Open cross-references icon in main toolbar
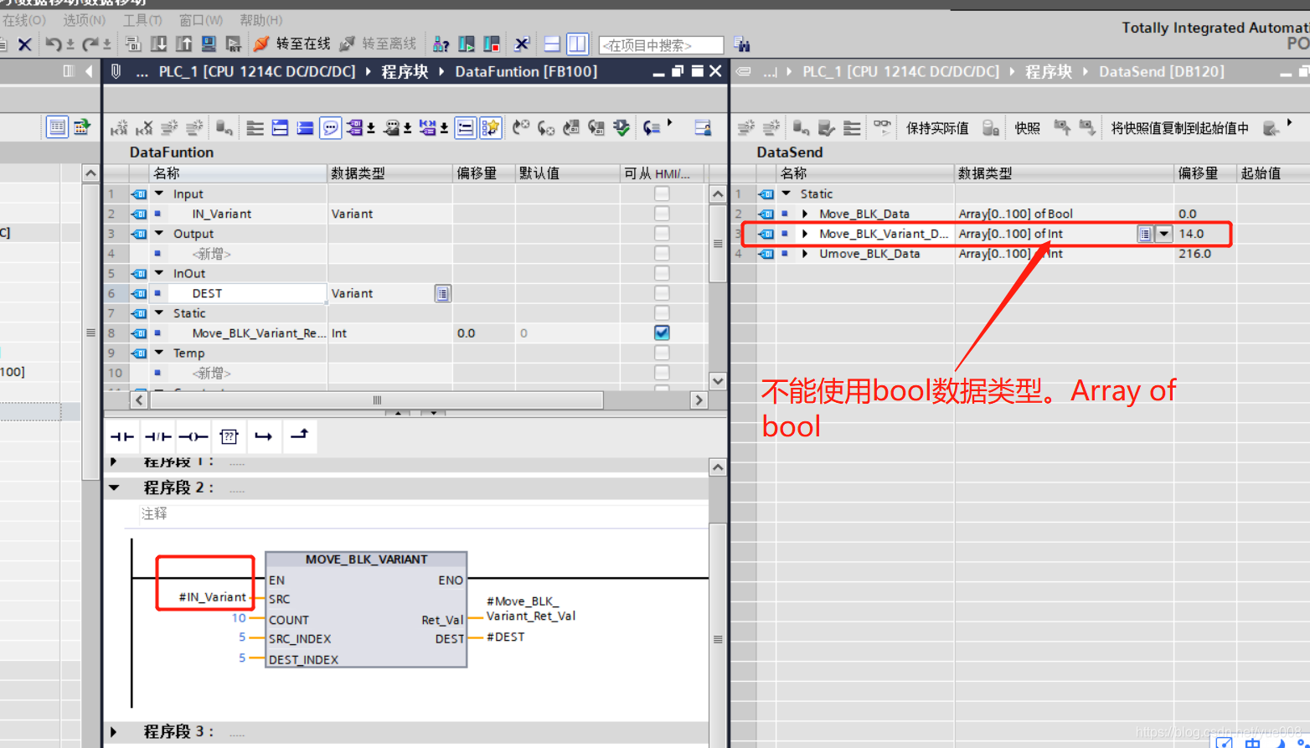The height and width of the screenshot is (748, 1310). click(x=522, y=44)
